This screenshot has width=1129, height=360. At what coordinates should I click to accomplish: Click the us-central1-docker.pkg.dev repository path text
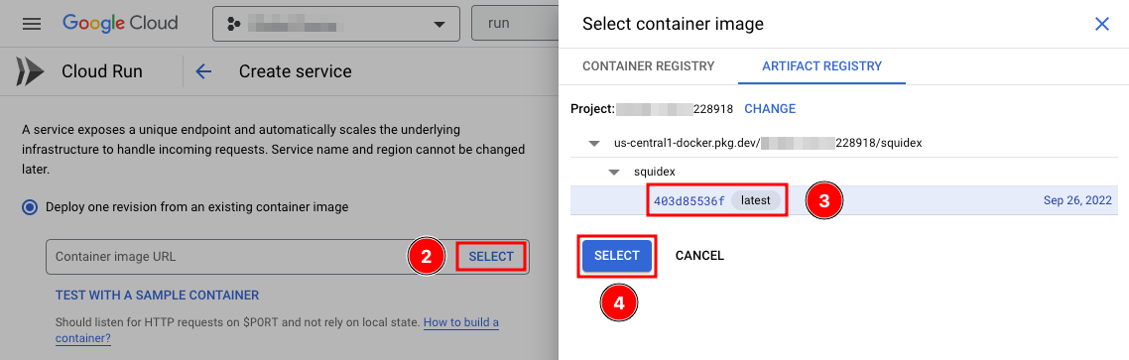point(768,143)
